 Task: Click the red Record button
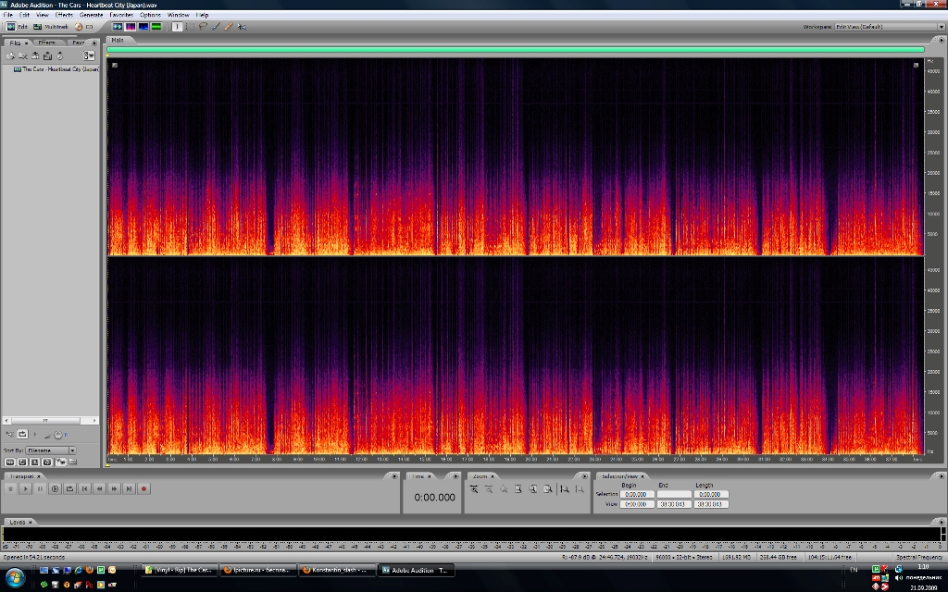[143, 488]
